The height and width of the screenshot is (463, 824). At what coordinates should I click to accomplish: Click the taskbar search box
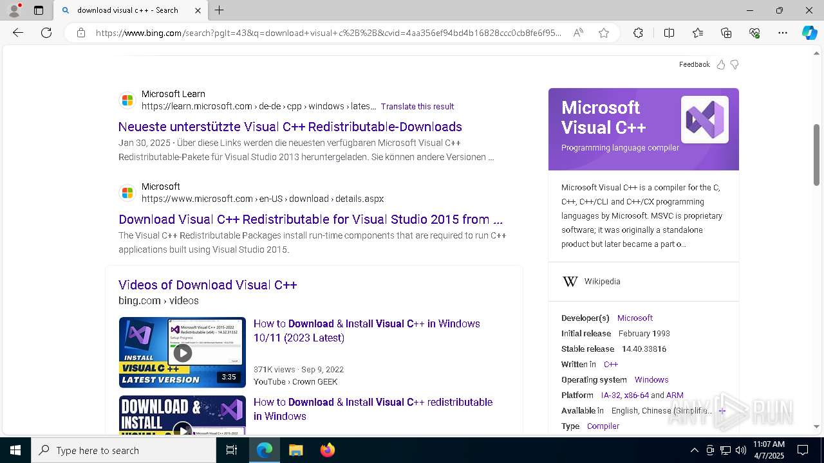tap(124, 450)
